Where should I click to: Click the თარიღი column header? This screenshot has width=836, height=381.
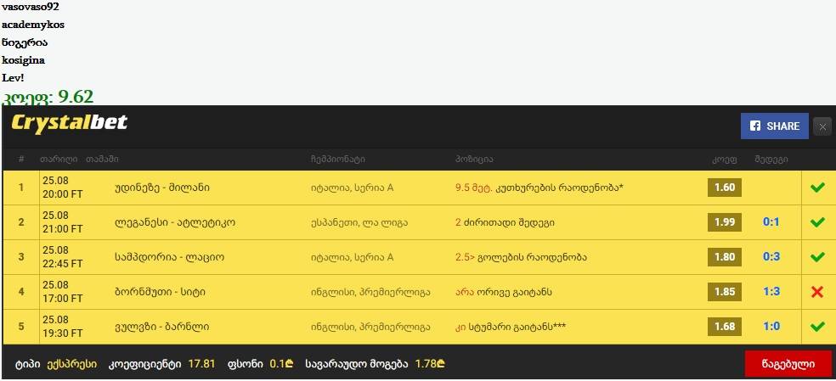pyautogui.click(x=59, y=160)
